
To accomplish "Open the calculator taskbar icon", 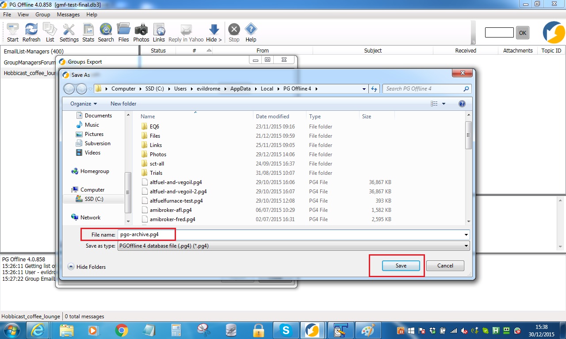I will pyautogui.click(x=176, y=330).
